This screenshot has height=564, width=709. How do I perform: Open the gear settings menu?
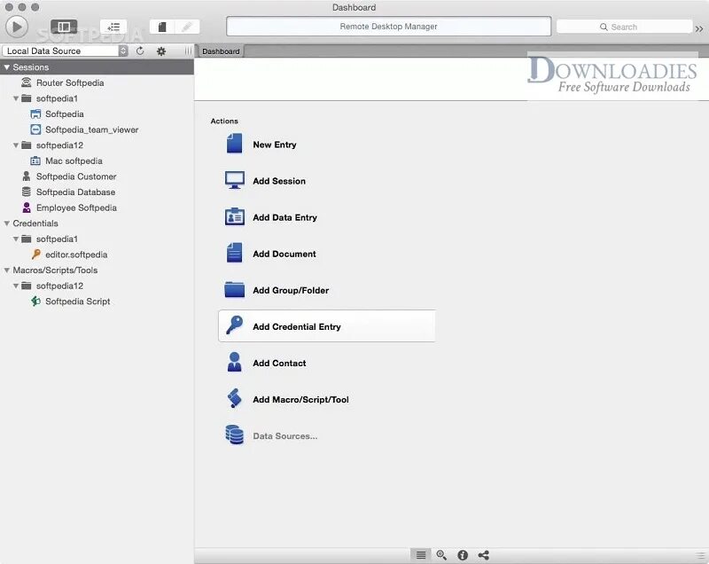[x=161, y=51]
